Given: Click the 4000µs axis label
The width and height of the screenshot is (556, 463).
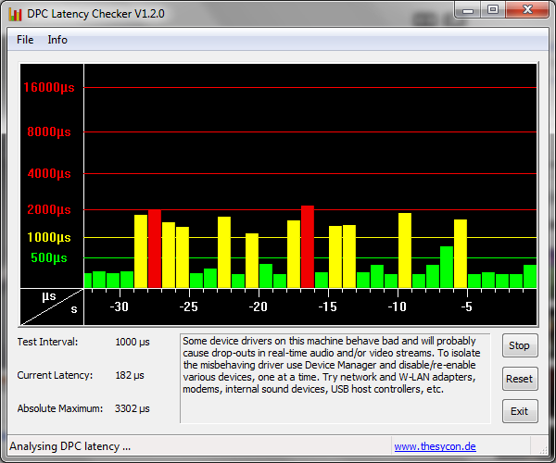Looking at the screenshot, I should click(x=49, y=173).
